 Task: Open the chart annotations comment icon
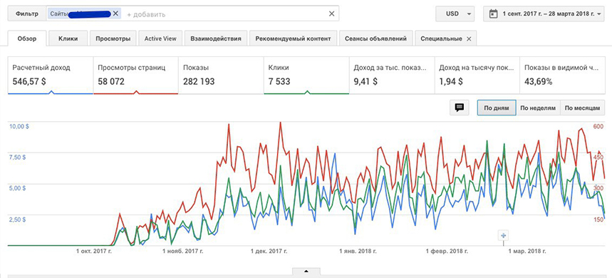460,108
